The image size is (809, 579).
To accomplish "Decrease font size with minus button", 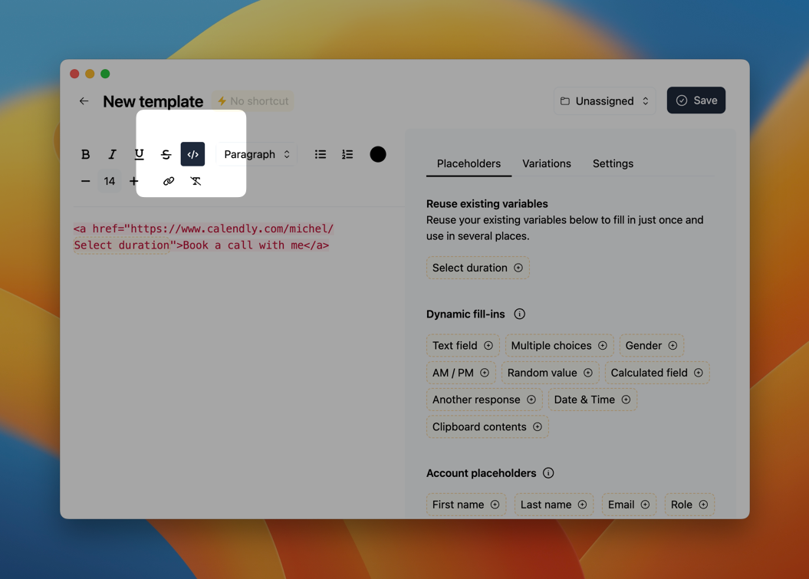I will 85,181.
